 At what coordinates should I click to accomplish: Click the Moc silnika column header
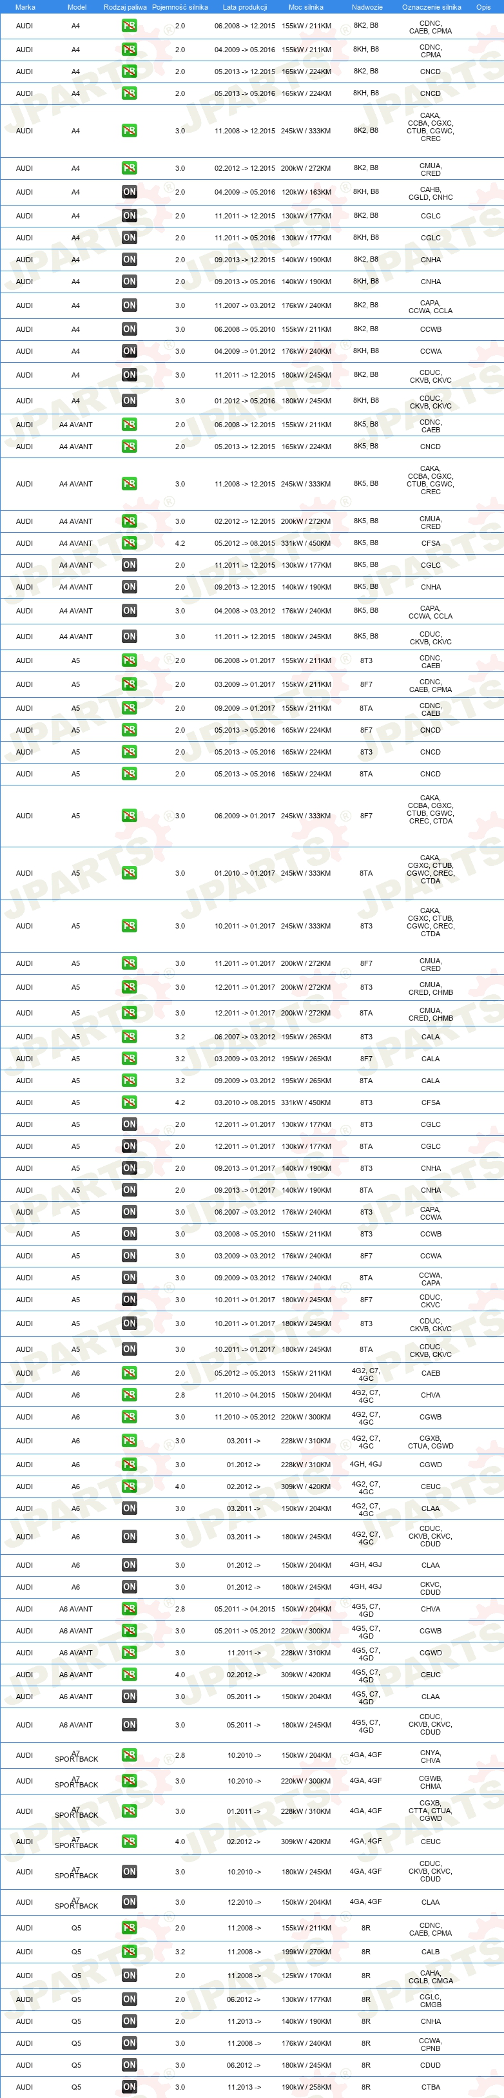coord(306,6)
